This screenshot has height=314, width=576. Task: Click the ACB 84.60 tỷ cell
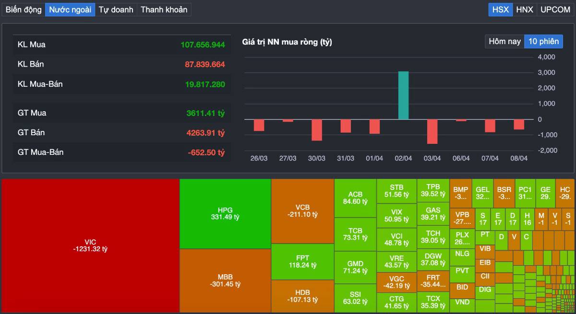tap(355, 198)
